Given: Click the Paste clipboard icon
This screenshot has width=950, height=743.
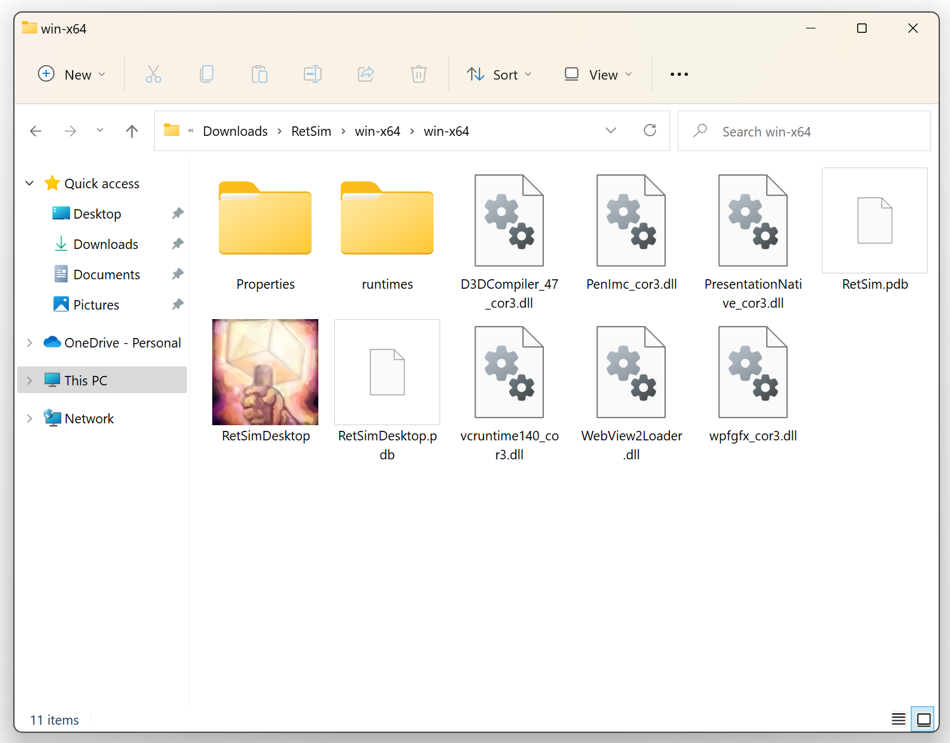Looking at the screenshot, I should pos(260,74).
